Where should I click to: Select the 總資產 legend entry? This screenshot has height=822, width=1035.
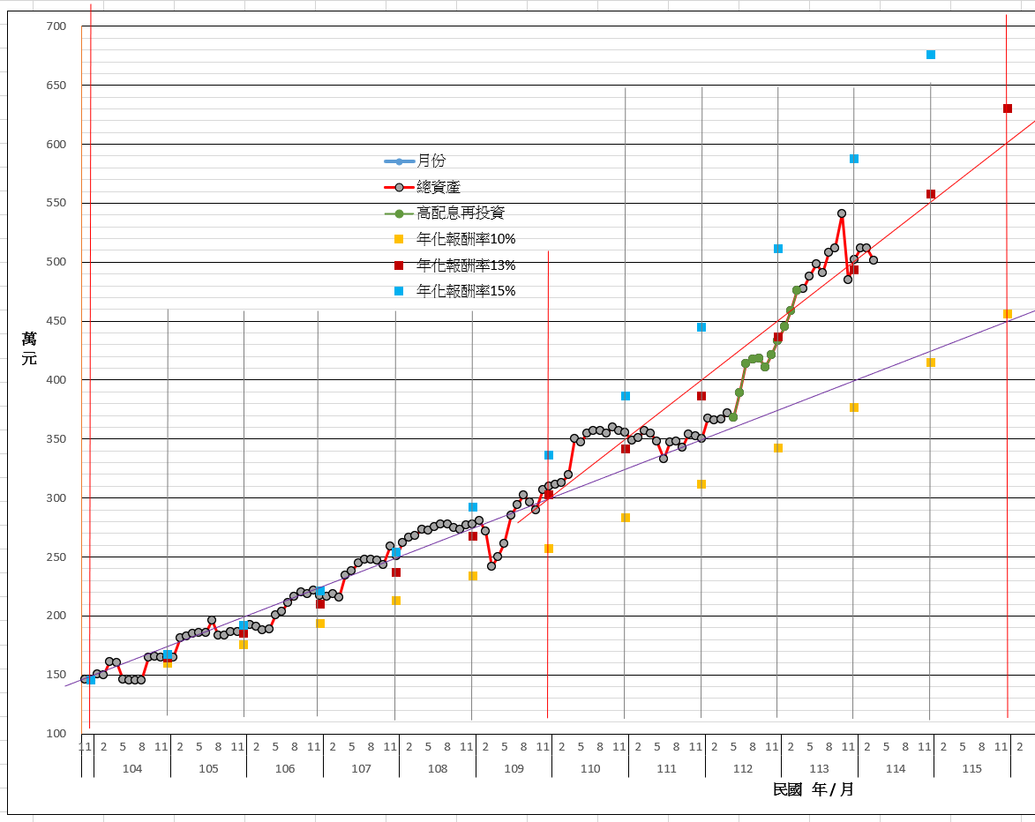coord(438,187)
